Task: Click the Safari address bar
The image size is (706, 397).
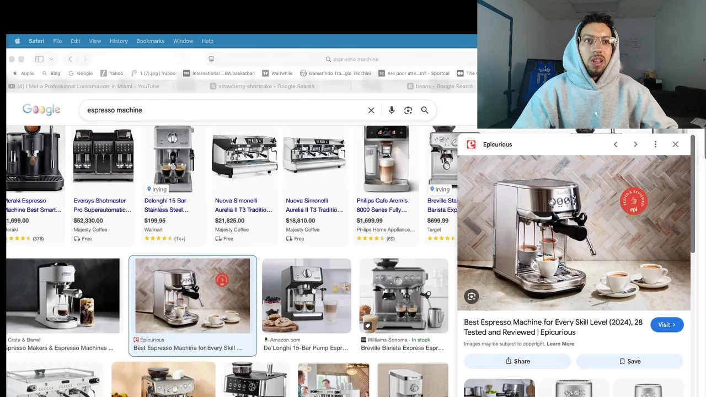Action: pyautogui.click(x=352, y=59)
